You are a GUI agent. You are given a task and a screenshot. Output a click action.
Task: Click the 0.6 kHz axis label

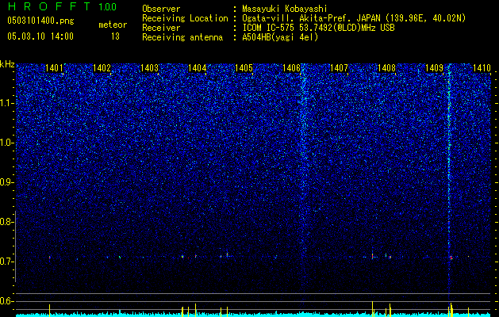7,301
